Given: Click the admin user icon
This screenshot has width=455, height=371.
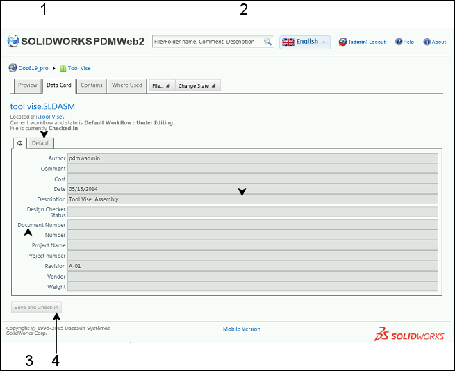Looking at the screenshot, I should pyautogui.click(x=342, y=42).
